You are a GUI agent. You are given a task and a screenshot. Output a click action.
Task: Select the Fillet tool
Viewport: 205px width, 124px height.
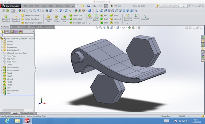(x=90, y=17)
